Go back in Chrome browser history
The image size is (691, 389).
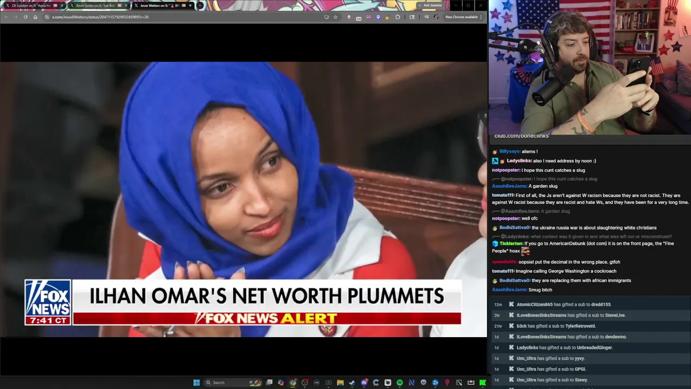(x=6, y=17)
